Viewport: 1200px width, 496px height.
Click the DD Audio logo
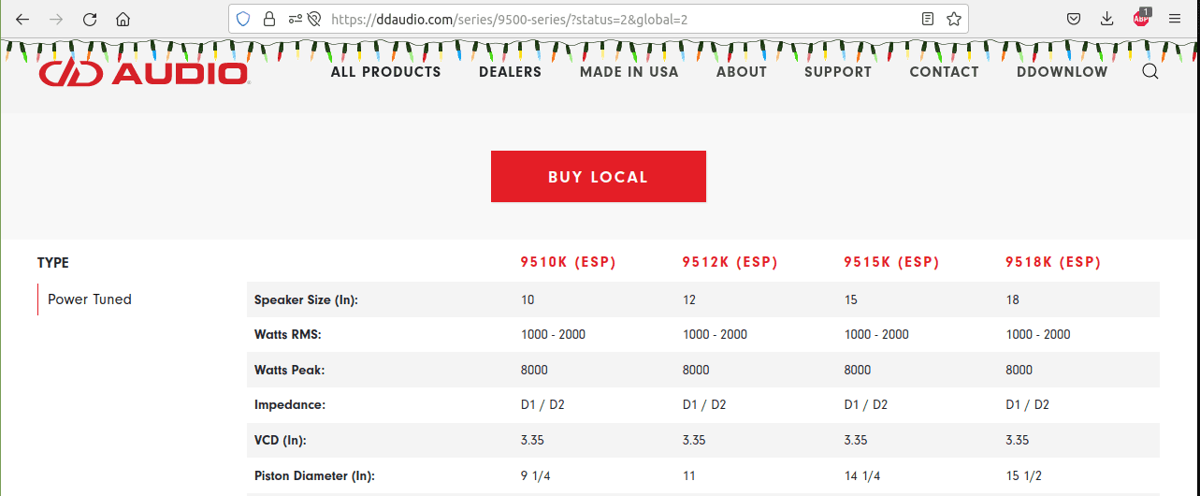pos(143,73)
